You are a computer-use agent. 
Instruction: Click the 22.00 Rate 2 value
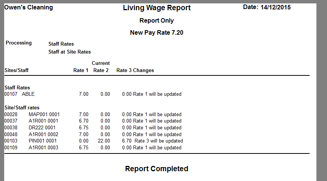coord(104,141)
